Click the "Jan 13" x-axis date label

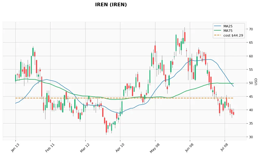(x=15, y=148)
